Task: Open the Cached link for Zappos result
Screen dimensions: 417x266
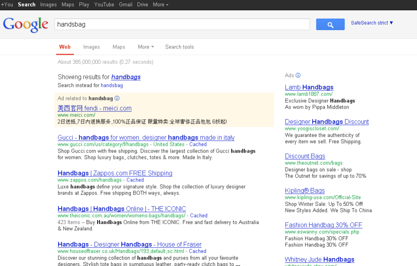Action: coord(135,180)
